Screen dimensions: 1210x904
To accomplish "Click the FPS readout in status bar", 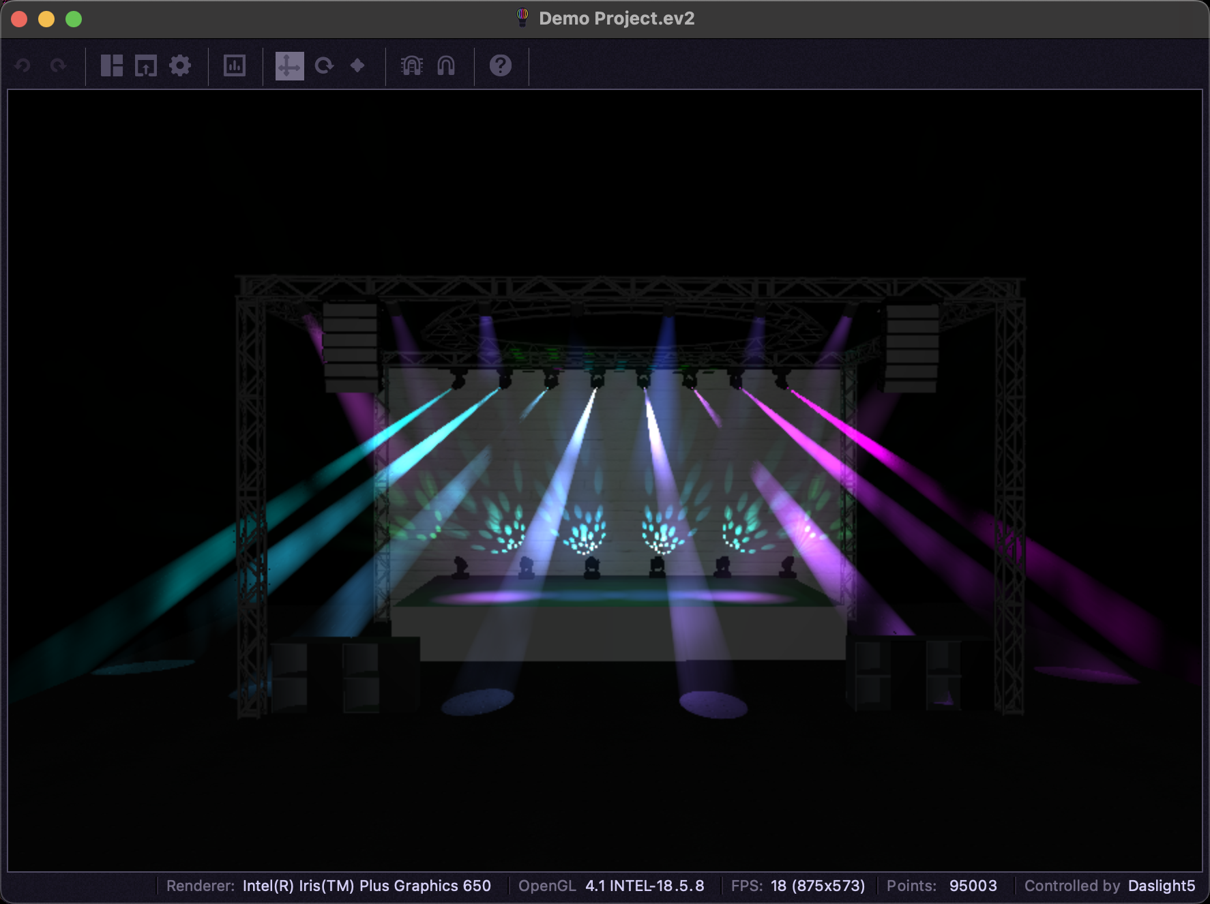I will [817, 886].
